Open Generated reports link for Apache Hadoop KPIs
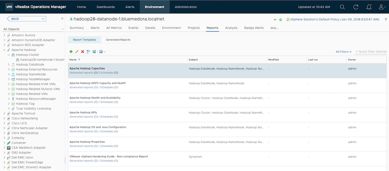 pyautogui.click(x=81, y=117)
